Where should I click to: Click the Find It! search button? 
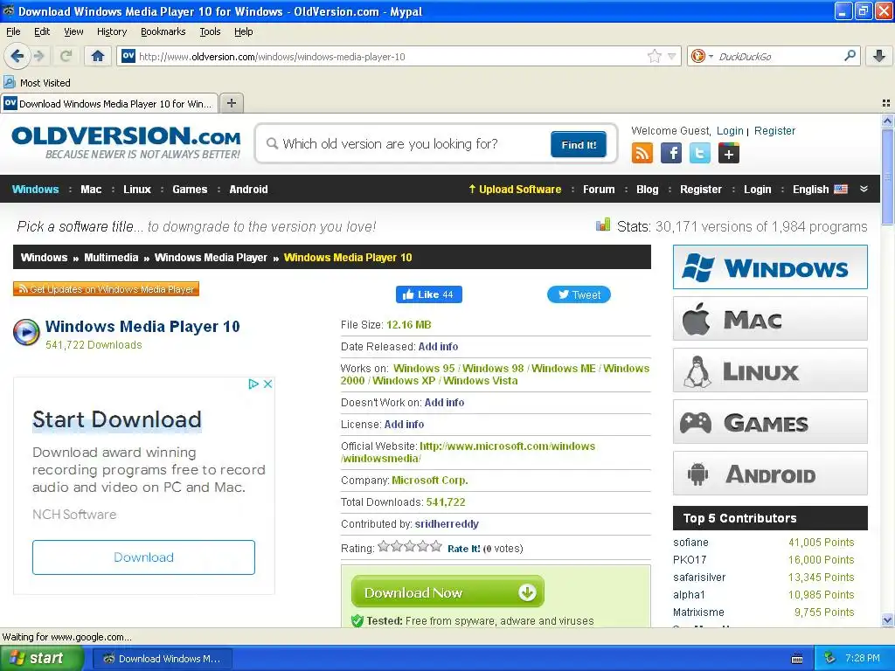click(x=579, y=144)
